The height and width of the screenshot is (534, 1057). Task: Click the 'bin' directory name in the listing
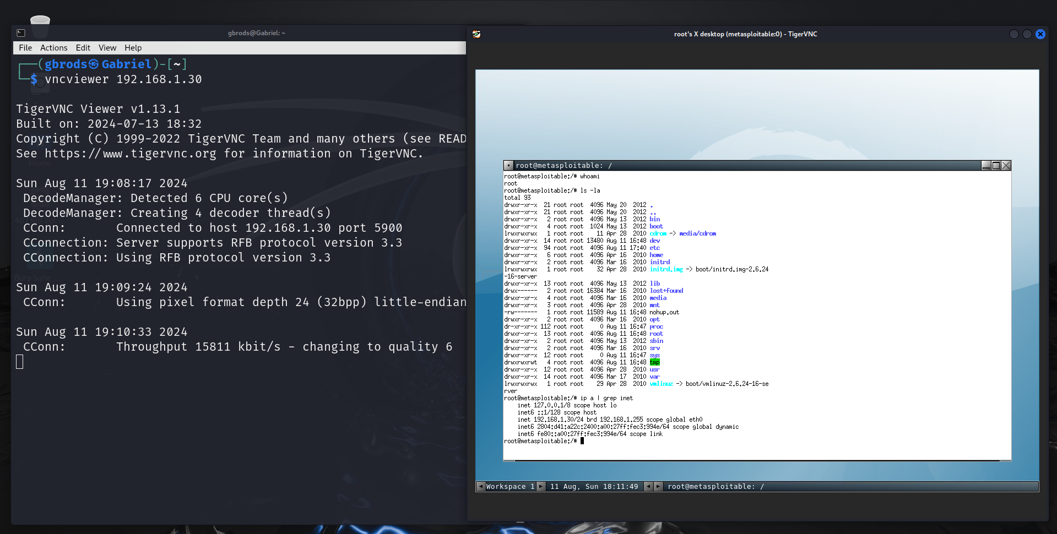coord(655,219)
